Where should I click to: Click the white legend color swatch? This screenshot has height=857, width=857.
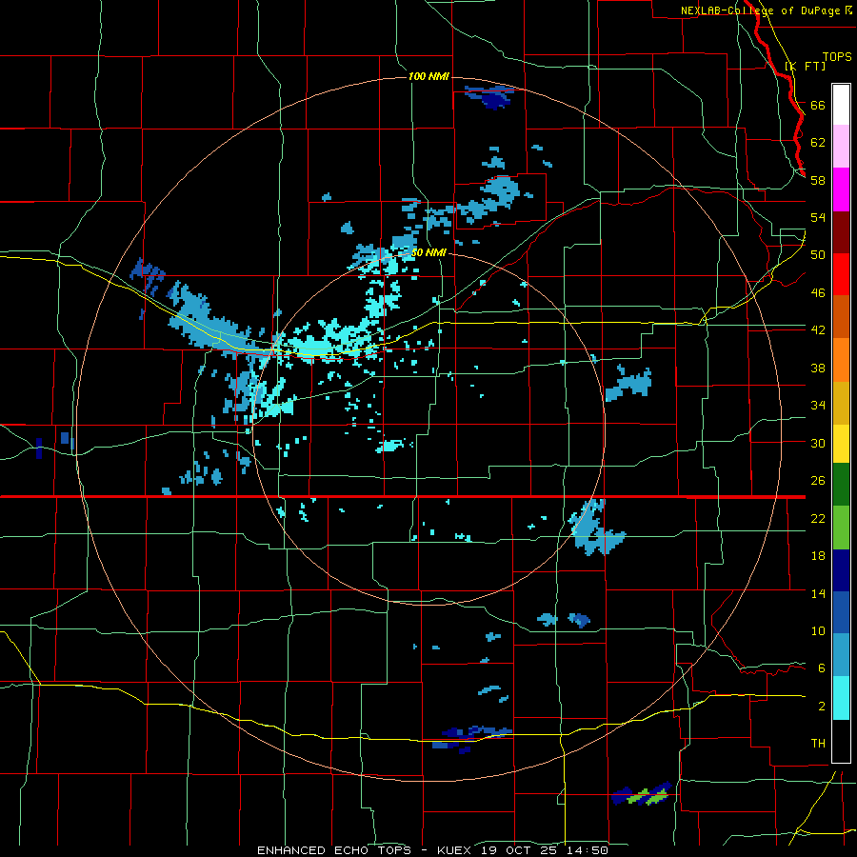point(841,105)
